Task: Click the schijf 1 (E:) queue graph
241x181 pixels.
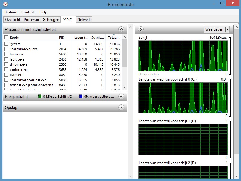Action: [183, 140]
